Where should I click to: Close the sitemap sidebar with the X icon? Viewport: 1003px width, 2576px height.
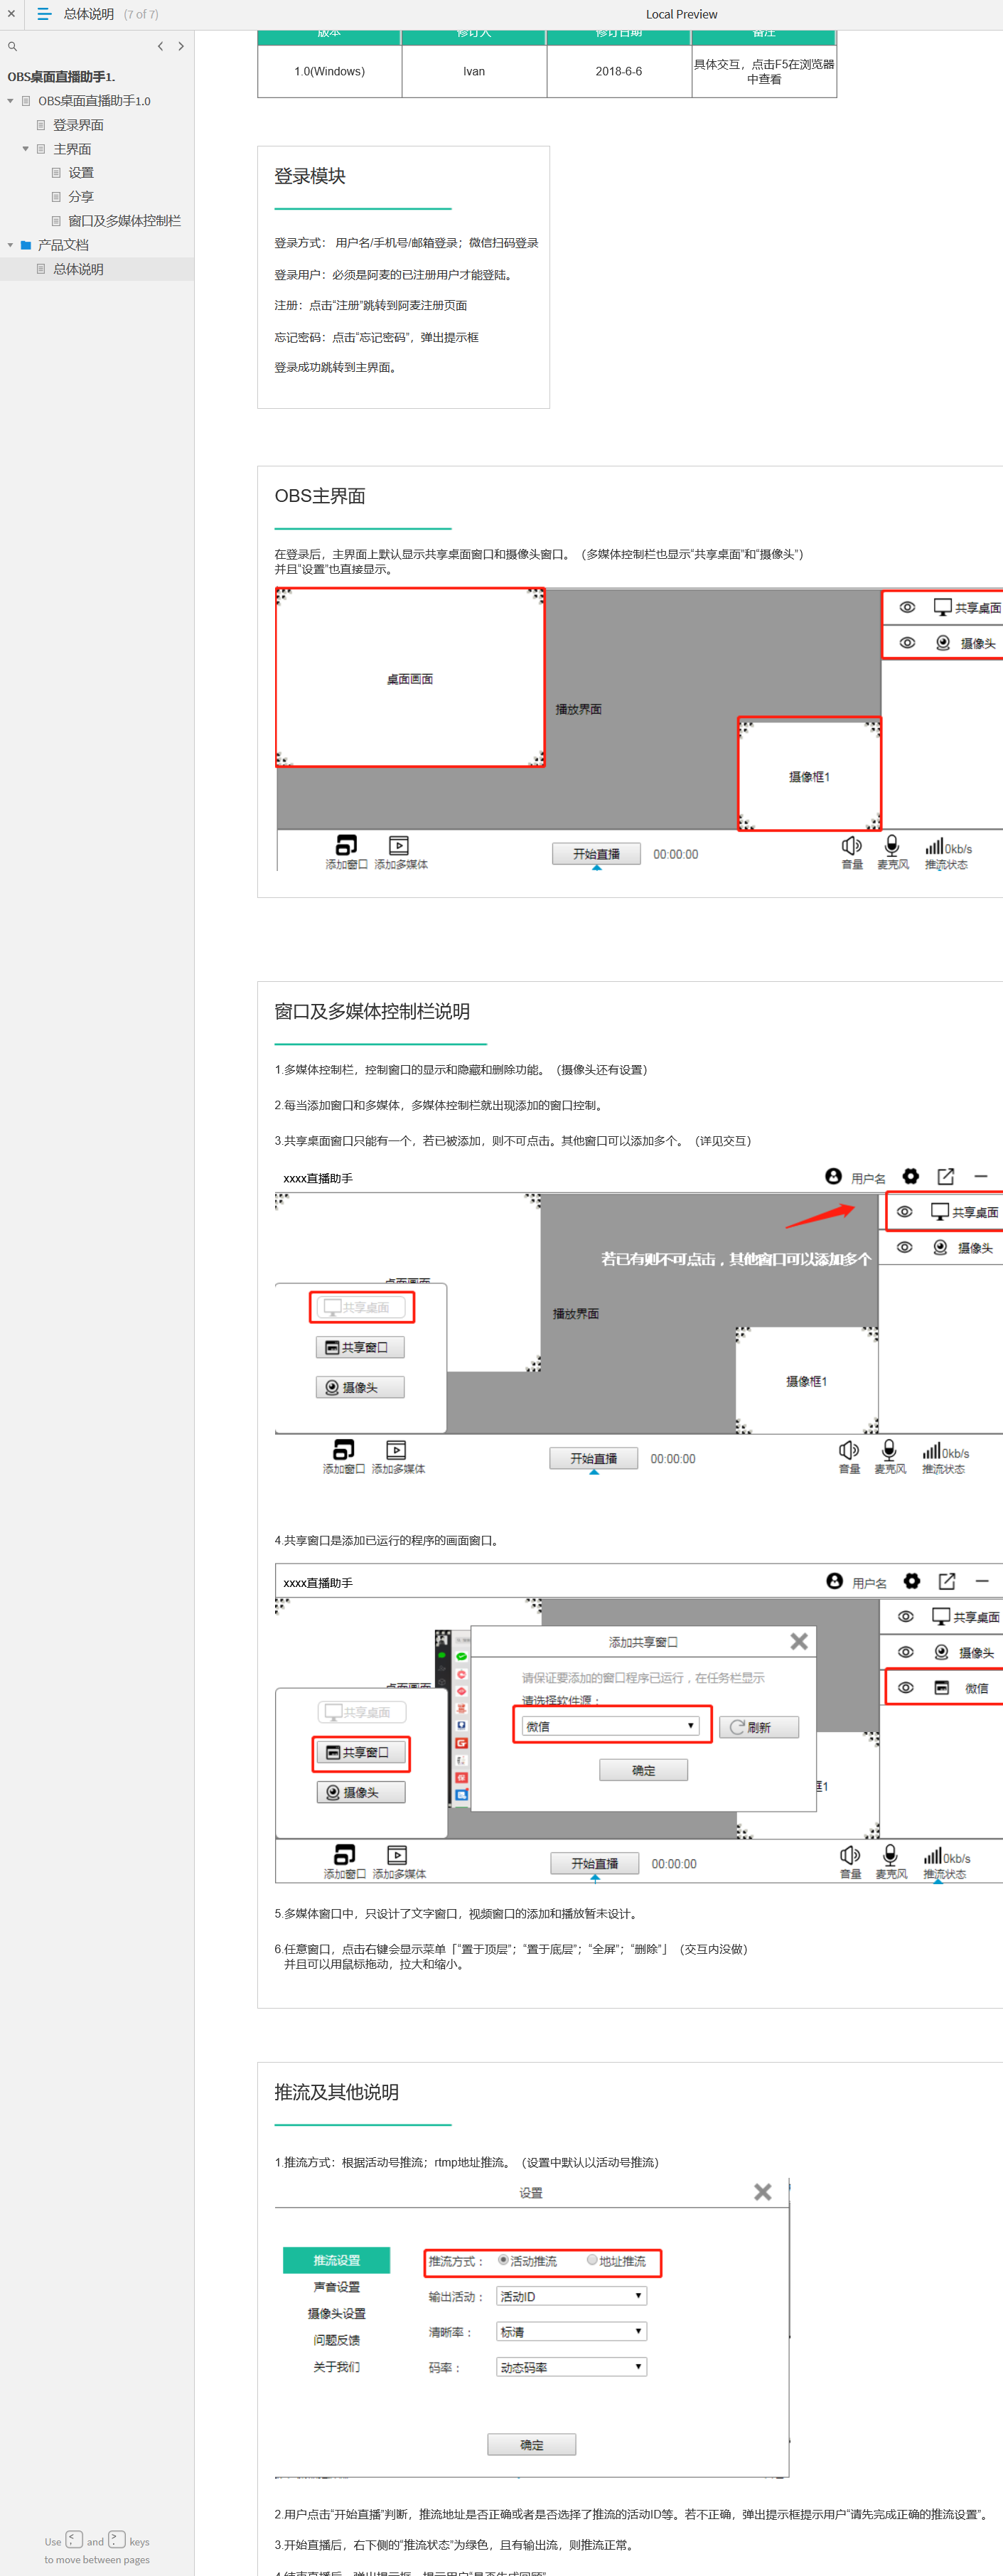(x=11, y=14)
